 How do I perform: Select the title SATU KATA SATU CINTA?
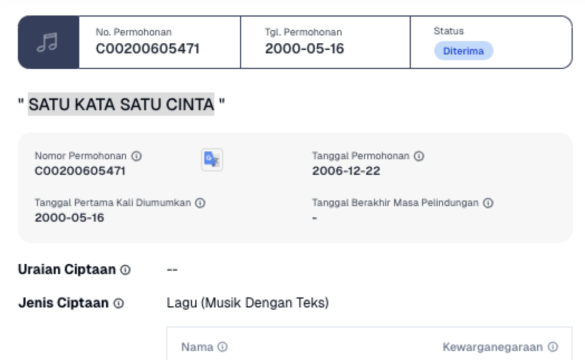[x=121, y=104]
